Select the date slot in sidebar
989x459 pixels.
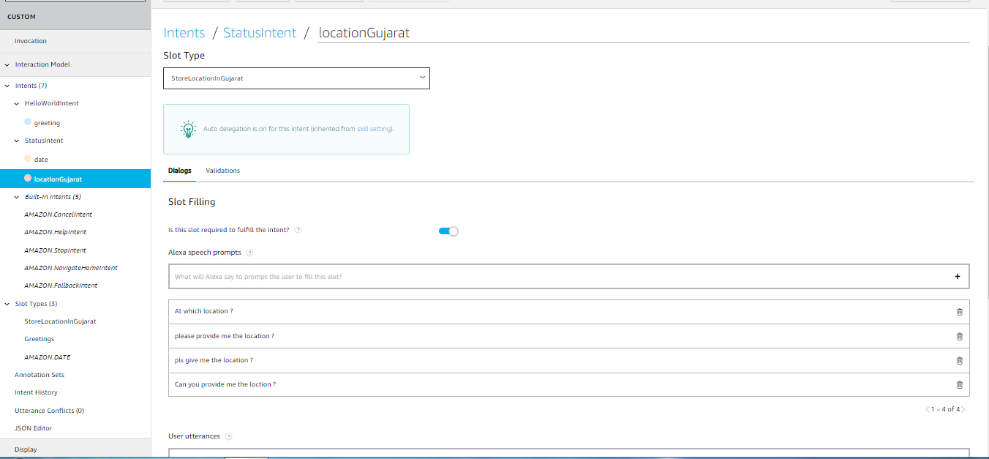tap(41, 160)
